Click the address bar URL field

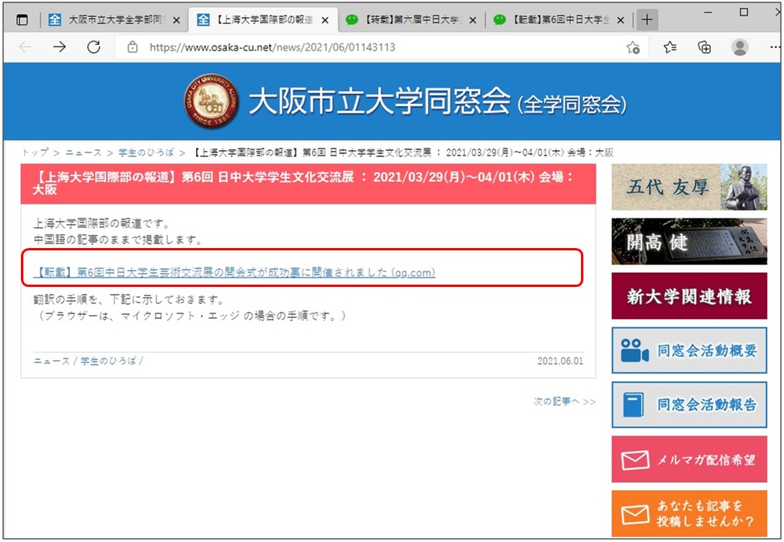tap(373, 47)
